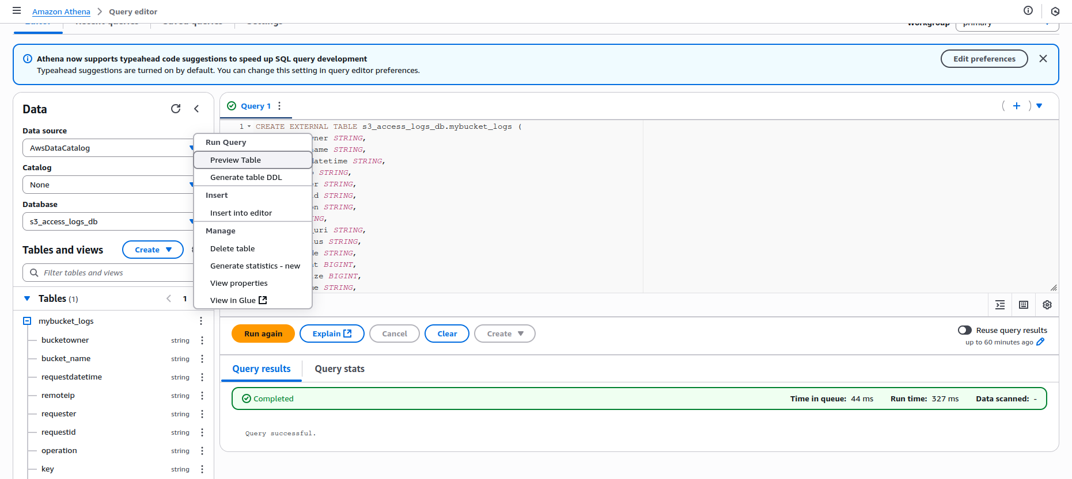Open editor preferences gear icon
1072x479 pixels.
[x=1047, y=305]
